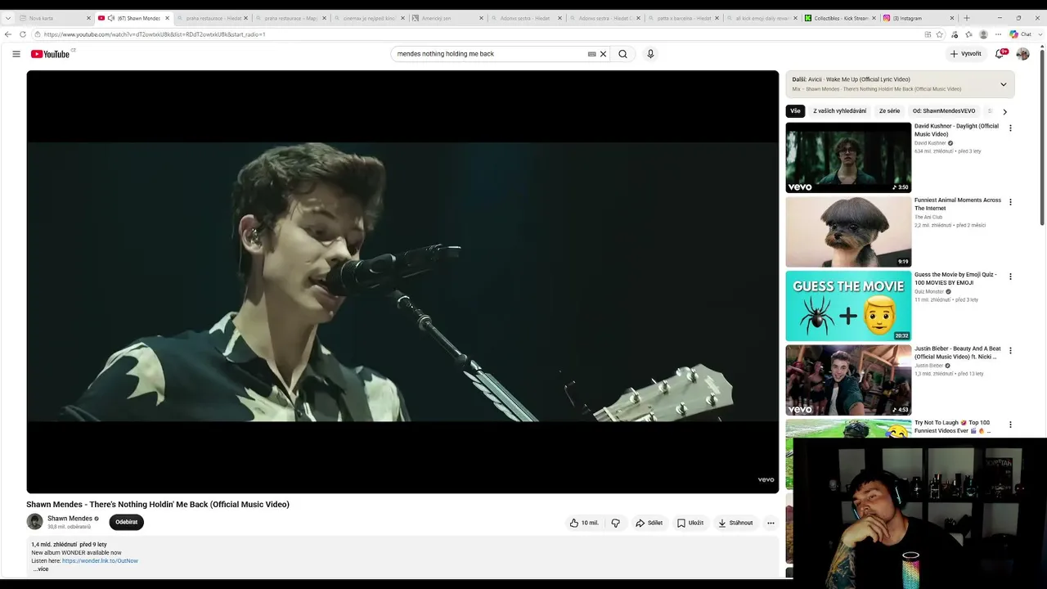The image size is (1047, 589).
Task: Open the on-screen keyboard in search box
Action: pos(591,54)
